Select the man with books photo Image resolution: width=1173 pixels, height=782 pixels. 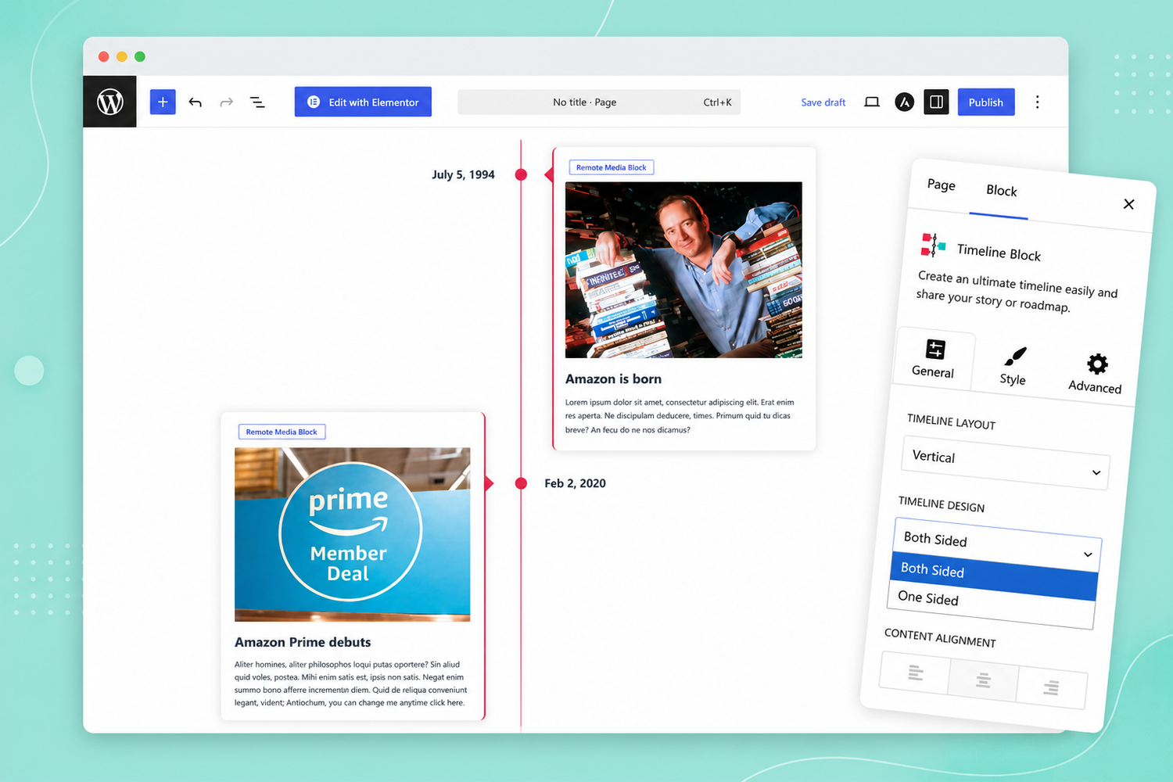coord(683,270)
